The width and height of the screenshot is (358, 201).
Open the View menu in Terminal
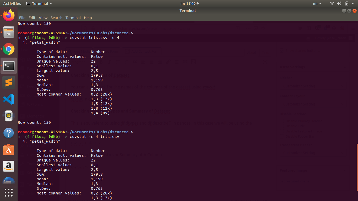(x=43, y=18)
